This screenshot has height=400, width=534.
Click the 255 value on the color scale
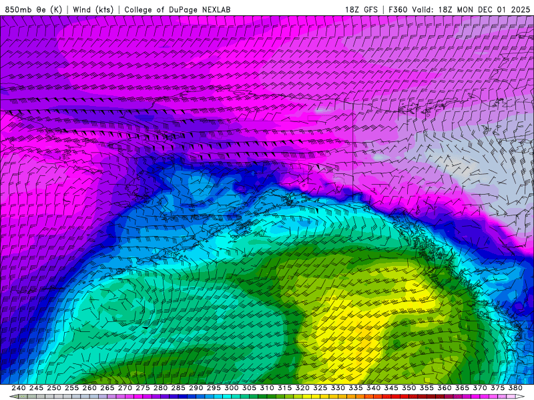tap(71, 388)
